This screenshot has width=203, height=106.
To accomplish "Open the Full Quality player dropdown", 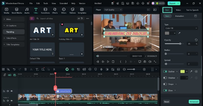I will click(113, 10).
